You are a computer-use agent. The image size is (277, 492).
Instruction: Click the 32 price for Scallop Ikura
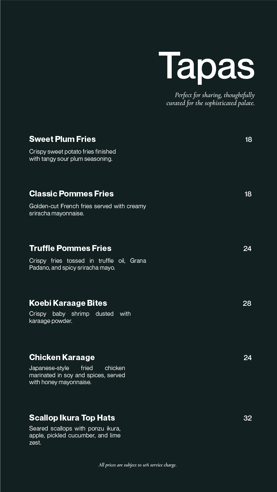[248, 418]
